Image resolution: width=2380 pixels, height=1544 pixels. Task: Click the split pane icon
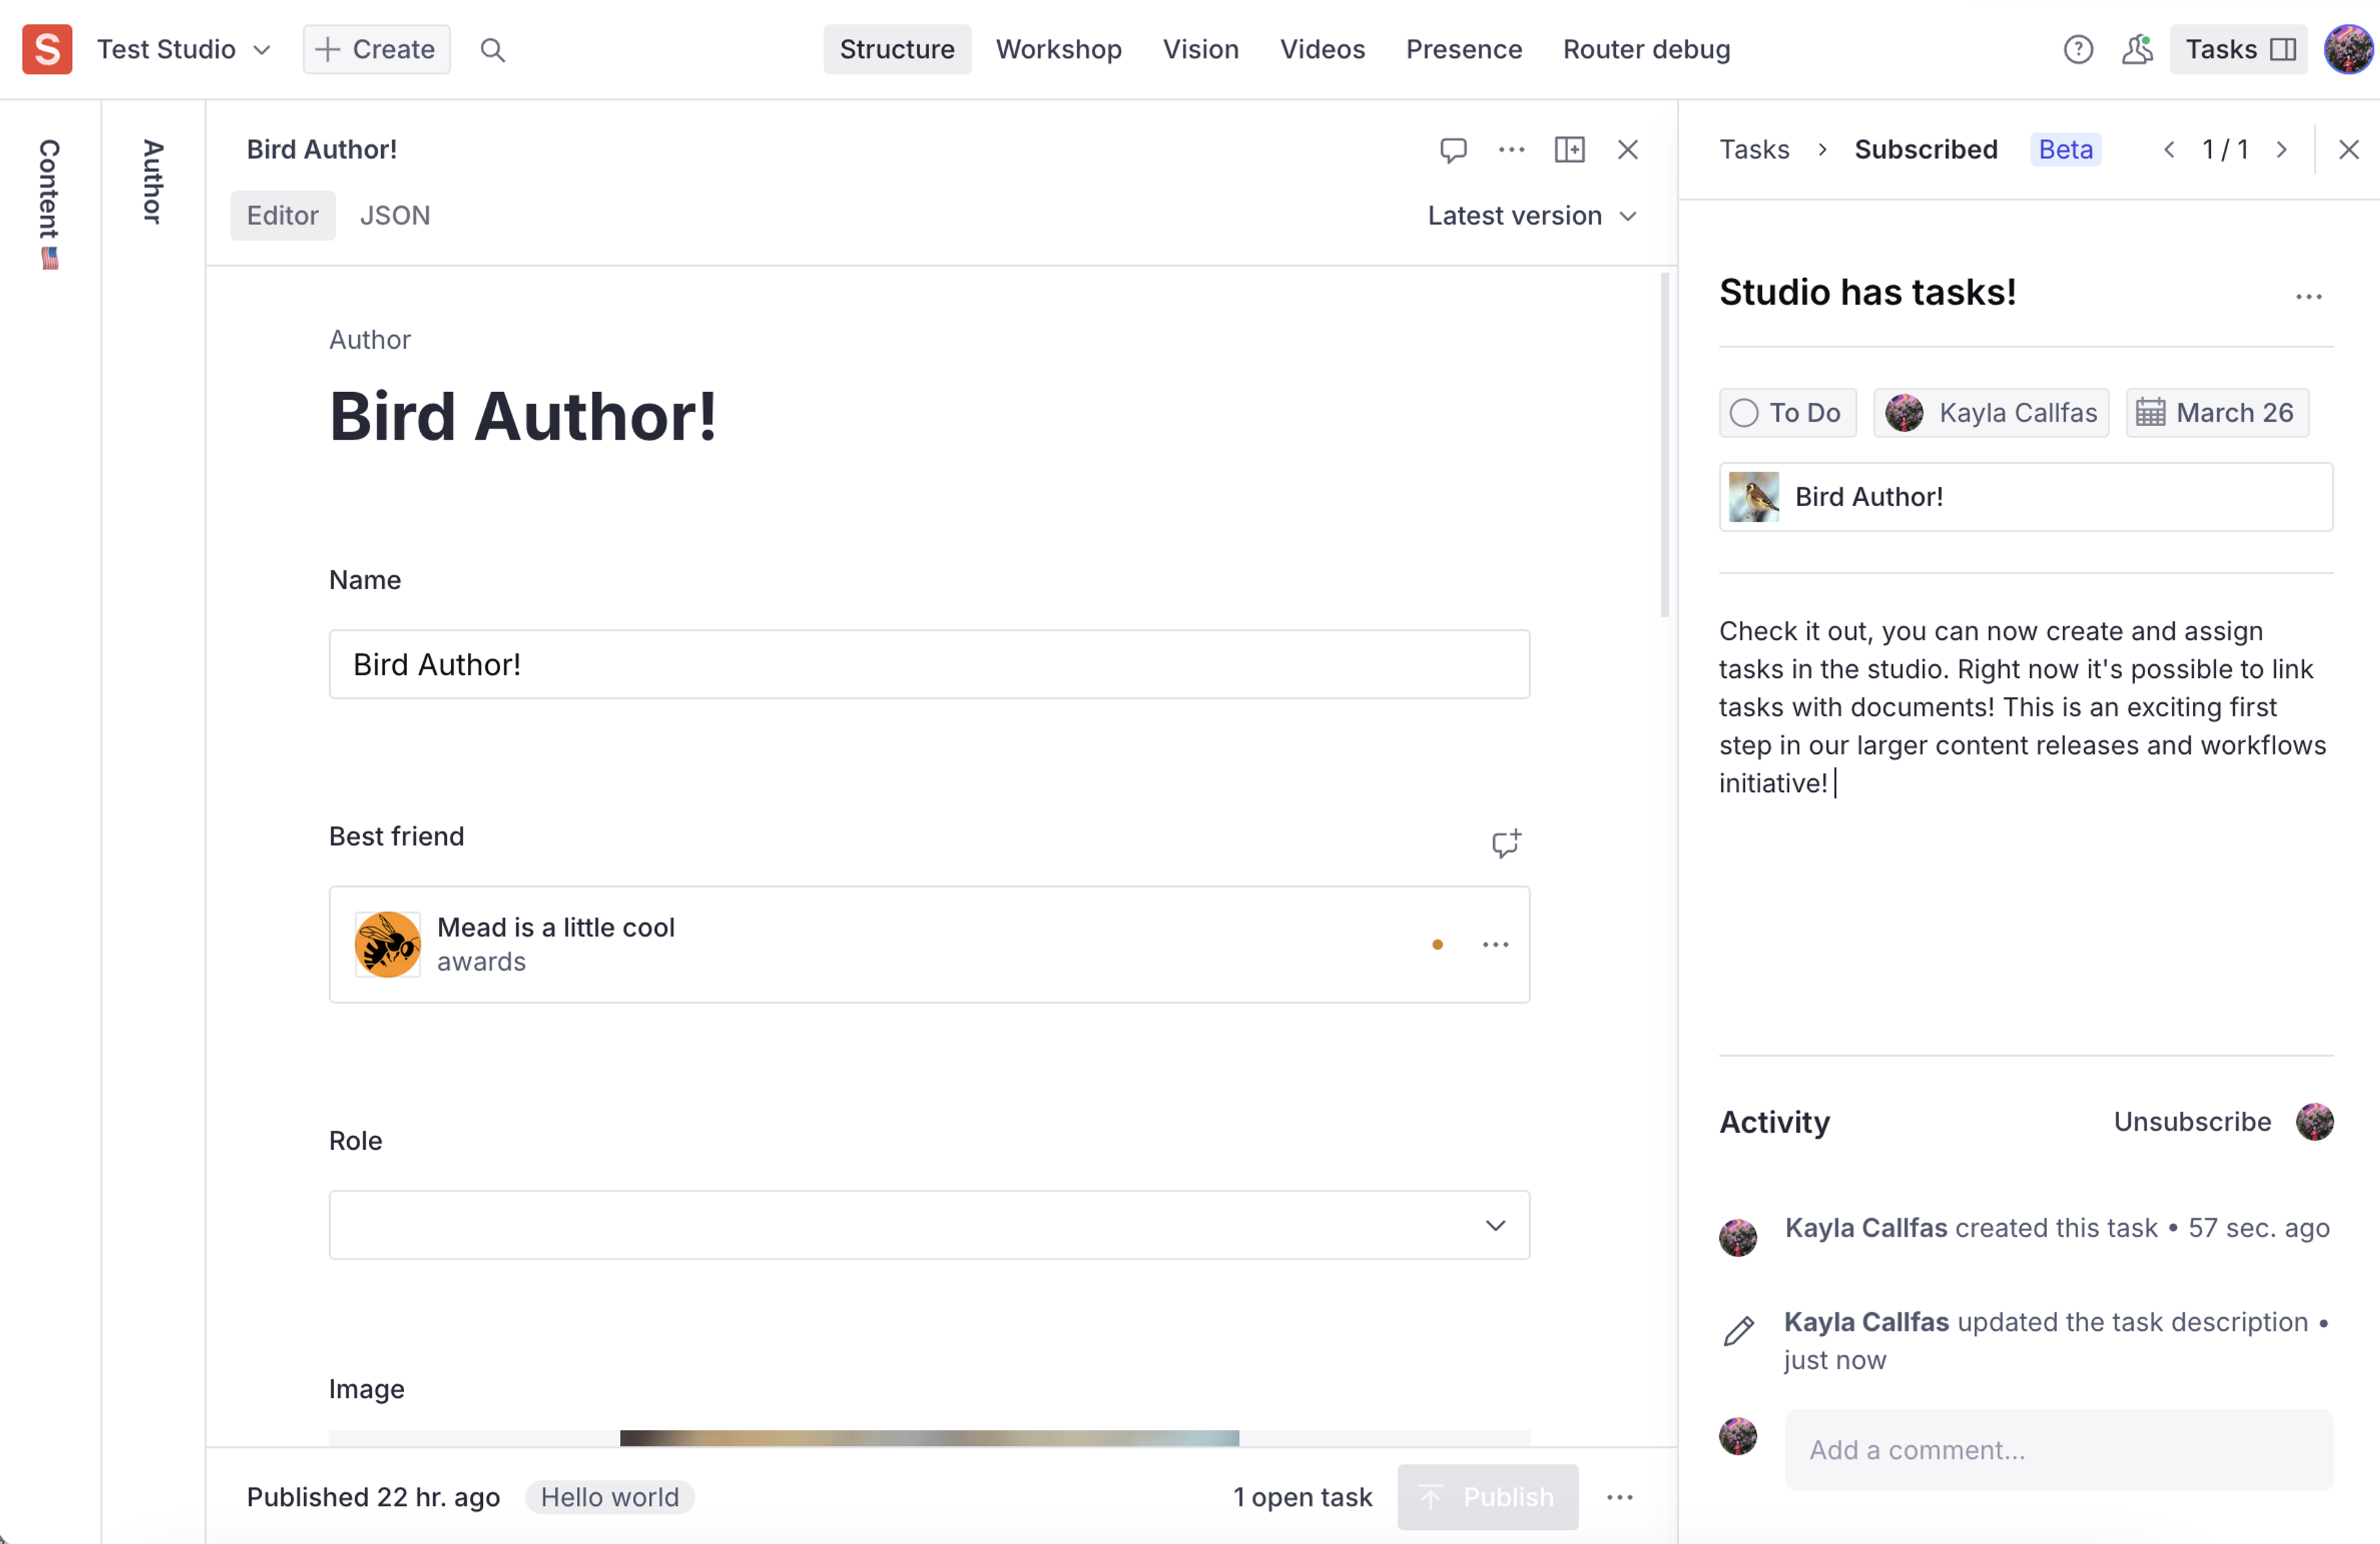click(x=1569, y=150)
